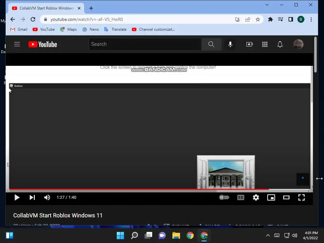Viewport: 324px width, 243px height.
Task: Focus the YouTube Search box
Action: pos(145,44)
